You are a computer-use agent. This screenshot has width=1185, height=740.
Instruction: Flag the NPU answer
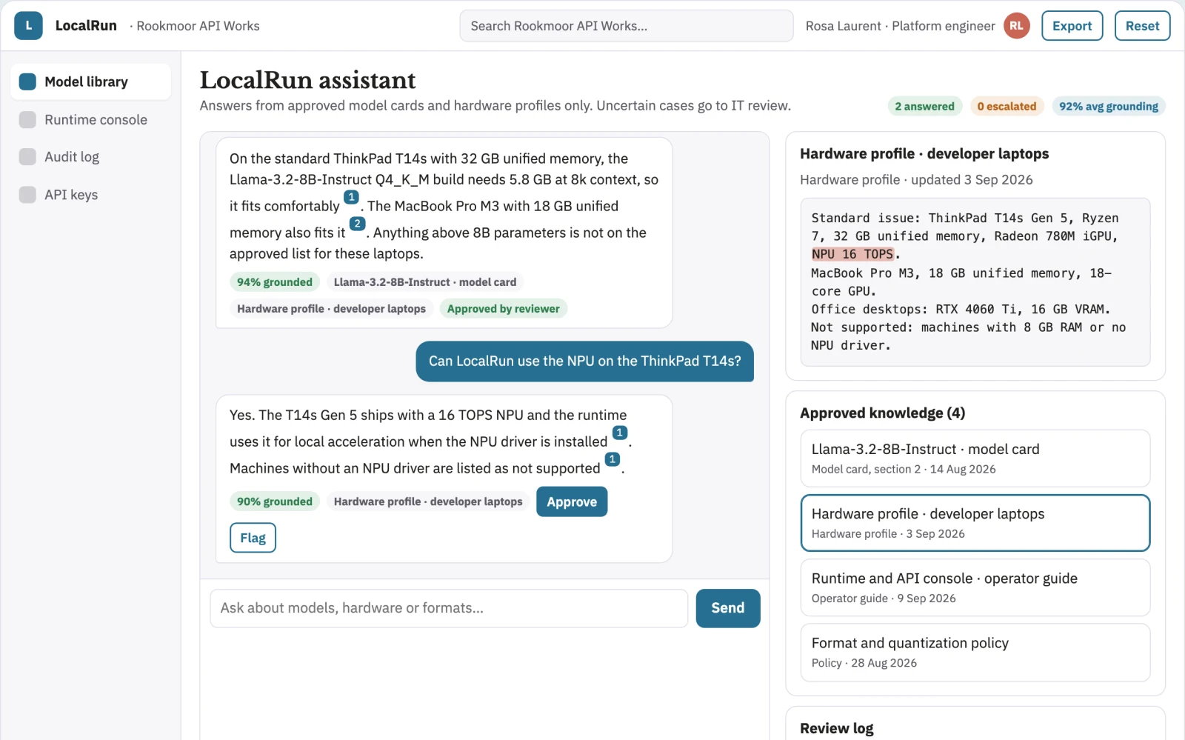coord(253,538)
